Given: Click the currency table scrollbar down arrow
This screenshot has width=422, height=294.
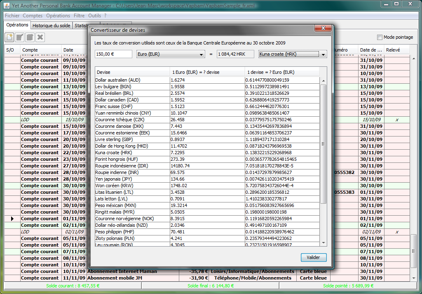Looking at the screenshot, I should coord(324,242).
